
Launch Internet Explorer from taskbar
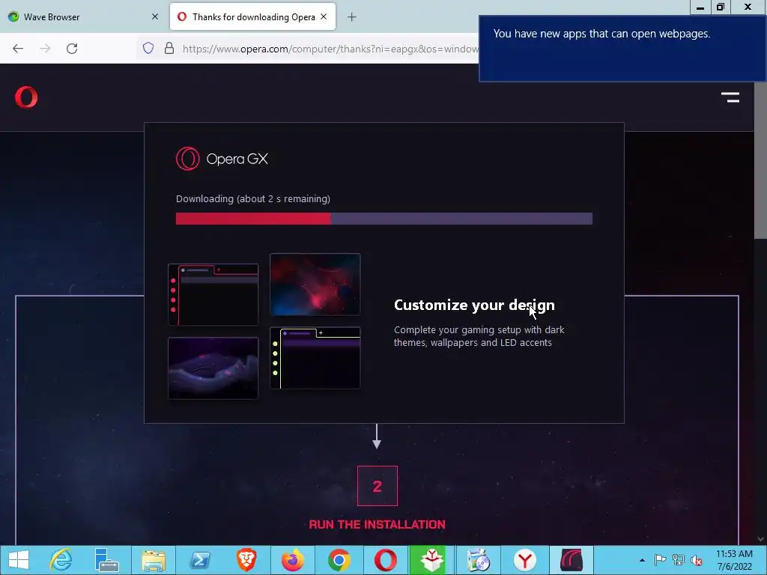pyautogui.click(x=61, y=560)
